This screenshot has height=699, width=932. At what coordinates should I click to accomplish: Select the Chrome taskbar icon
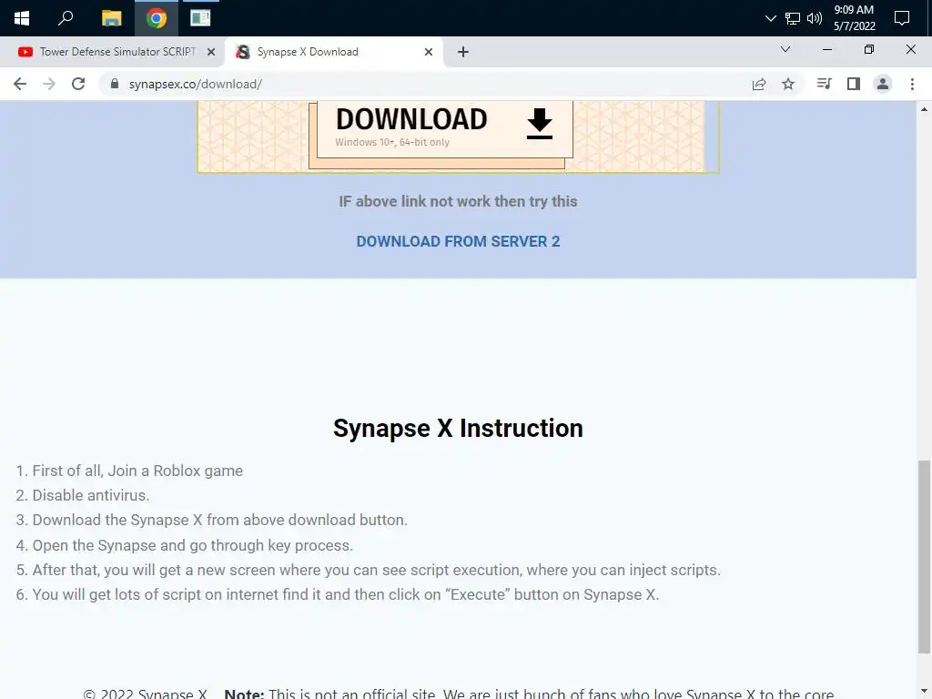(157, 18)
